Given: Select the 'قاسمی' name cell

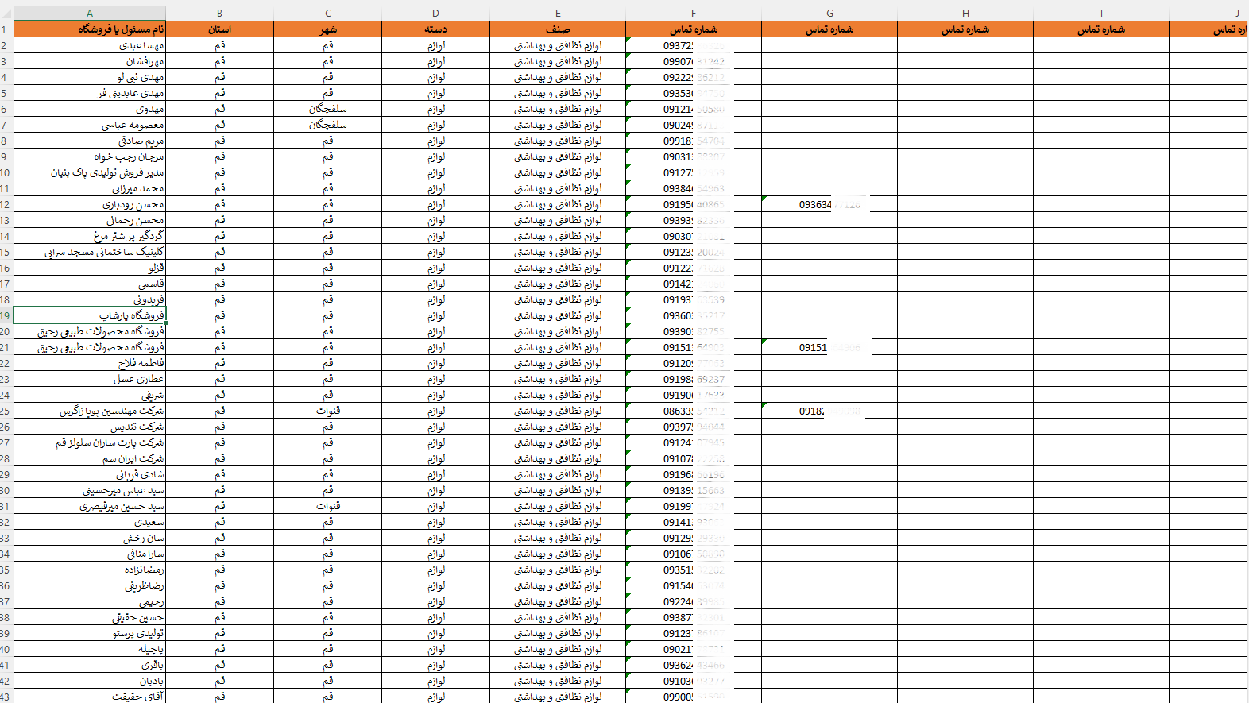Looking at the screenshot, I should tap(90, 284).
